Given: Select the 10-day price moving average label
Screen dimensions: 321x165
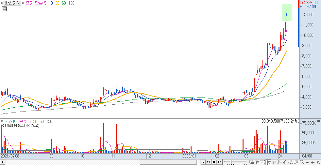Looking at the screenshot, I should coord(51,3).
